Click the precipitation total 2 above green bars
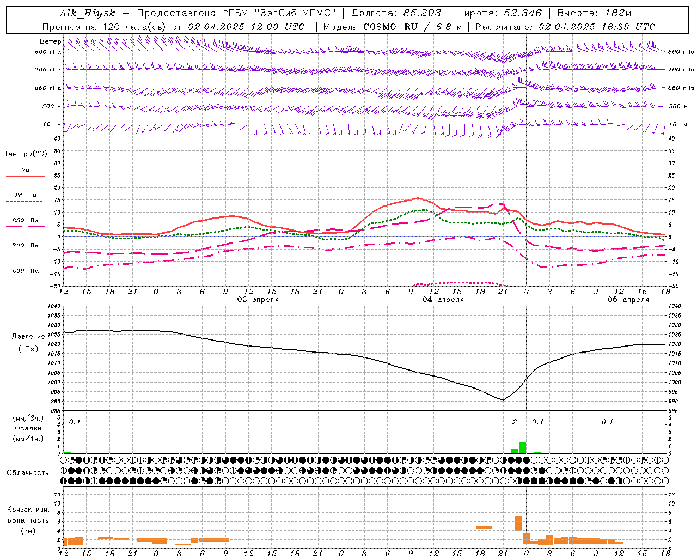The height and width of the screenshot is (558, 697). (x=515, y=422)
